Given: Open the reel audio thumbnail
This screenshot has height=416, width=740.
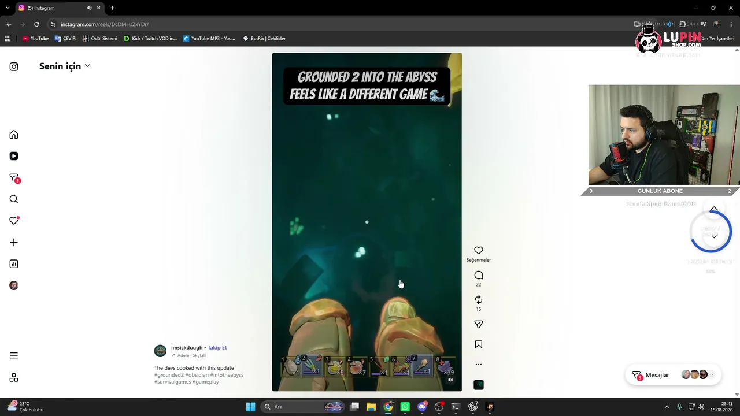Looking at the screenshot, I should click(479, 385).
